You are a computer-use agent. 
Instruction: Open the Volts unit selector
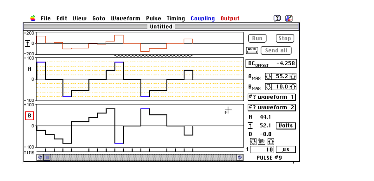[286, 126]
